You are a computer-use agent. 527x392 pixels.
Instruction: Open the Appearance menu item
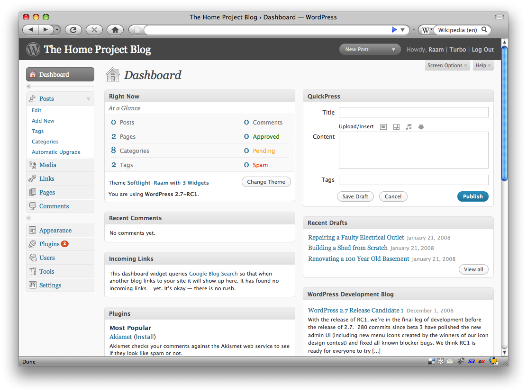tap(55, 231)
